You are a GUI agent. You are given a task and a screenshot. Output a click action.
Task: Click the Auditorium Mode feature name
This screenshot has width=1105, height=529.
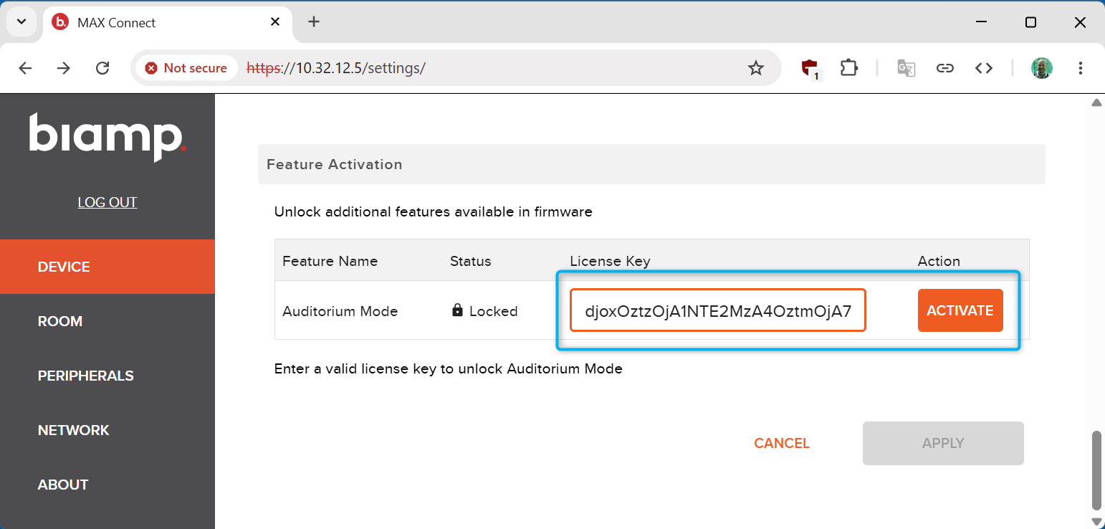point(340,311)
